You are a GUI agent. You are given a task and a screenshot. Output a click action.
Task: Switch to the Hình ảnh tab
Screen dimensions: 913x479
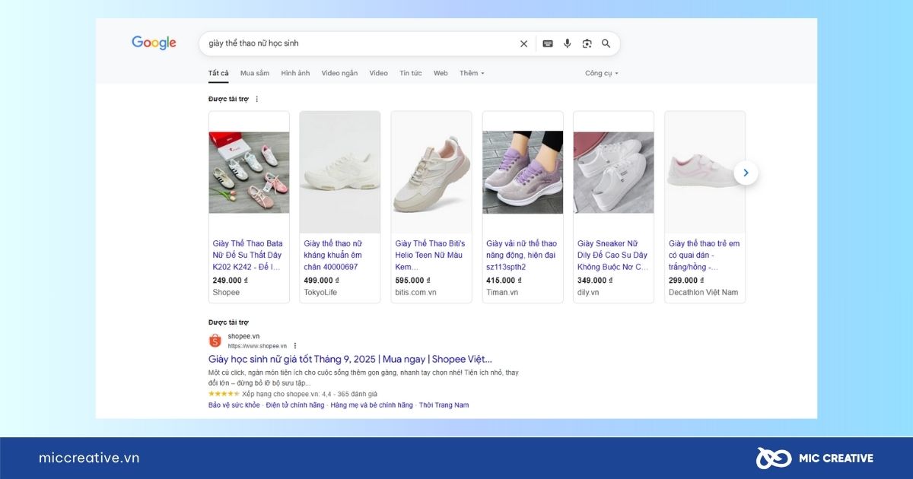pos(295,73)
